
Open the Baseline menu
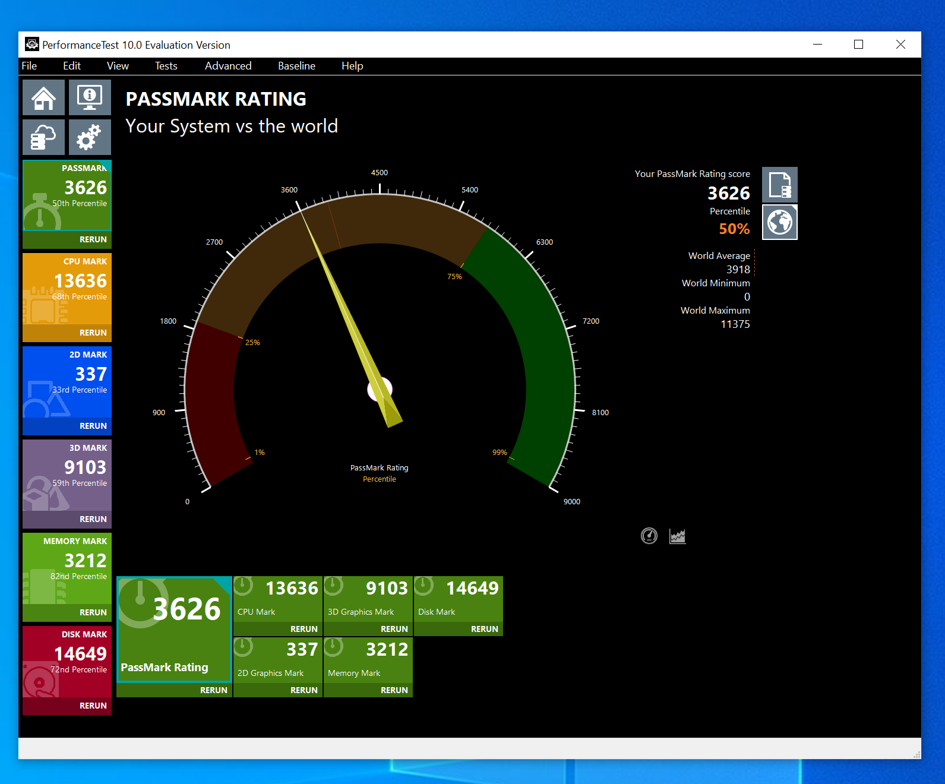point(296,66)
